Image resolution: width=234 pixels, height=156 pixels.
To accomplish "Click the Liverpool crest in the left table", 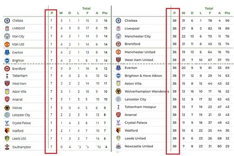I will pos(7,28).
